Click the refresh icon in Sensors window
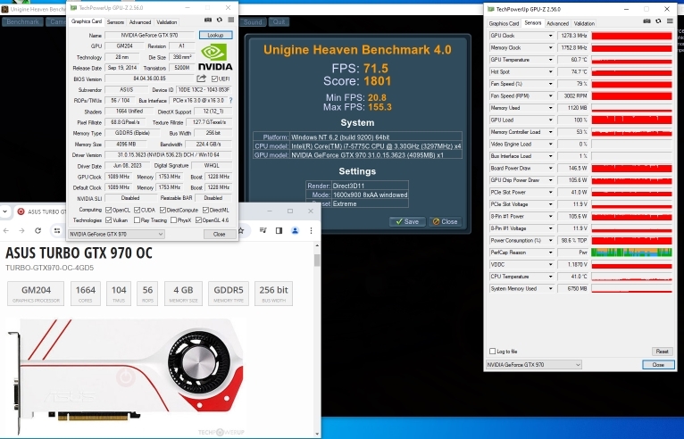Screen dimensions: 684x439 coord(658,21)
